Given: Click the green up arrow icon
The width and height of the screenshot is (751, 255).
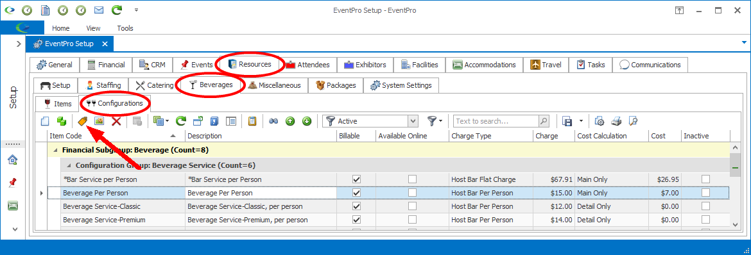Looking at the screenshot, I should pos(289,122).
